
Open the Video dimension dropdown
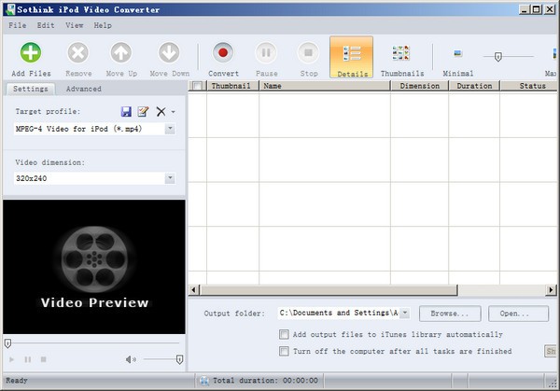[170, 178]
